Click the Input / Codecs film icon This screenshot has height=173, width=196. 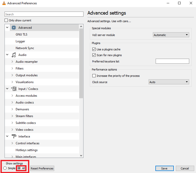coord(14,89)
